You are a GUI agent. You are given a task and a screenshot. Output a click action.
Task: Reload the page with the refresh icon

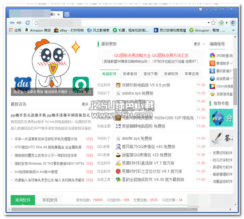point(28,23)
